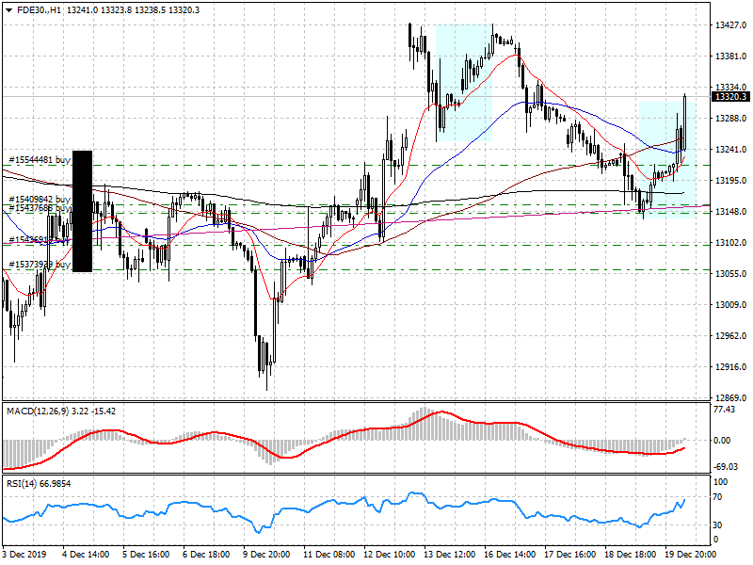Click the 12962.0 price scale label

click(x=730, y=336)
